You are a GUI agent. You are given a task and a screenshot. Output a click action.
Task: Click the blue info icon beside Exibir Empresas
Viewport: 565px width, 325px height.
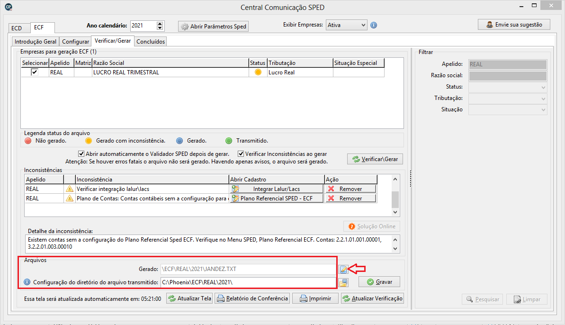[374, 25]
